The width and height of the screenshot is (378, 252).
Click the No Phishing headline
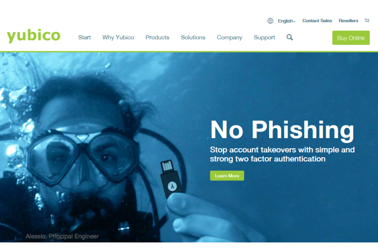282,131
